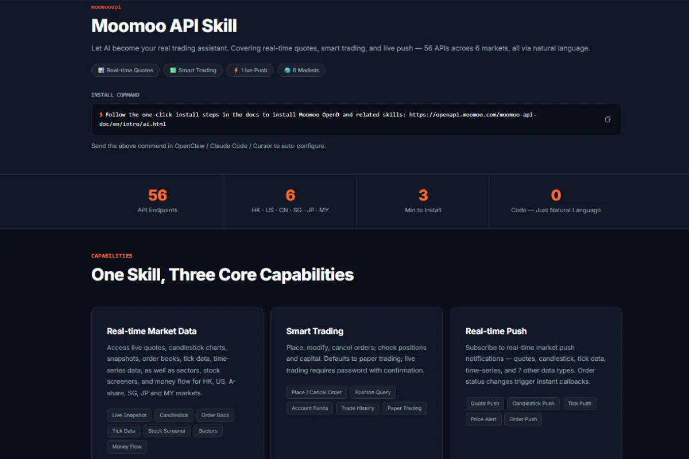Click the moomooapi breadcrumb label
The height and width of the screenshot is (459, 689).
[106, 7]
